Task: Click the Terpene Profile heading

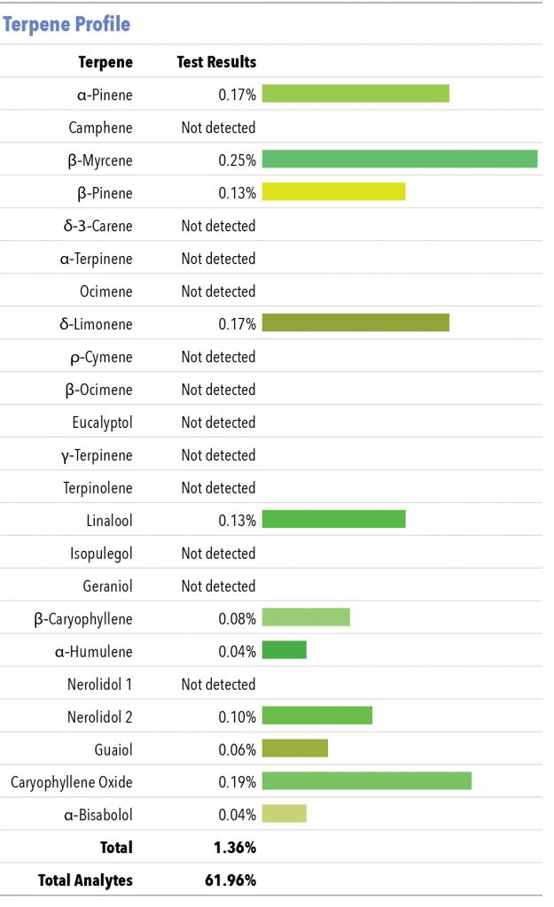Action: tap(66, 24)
